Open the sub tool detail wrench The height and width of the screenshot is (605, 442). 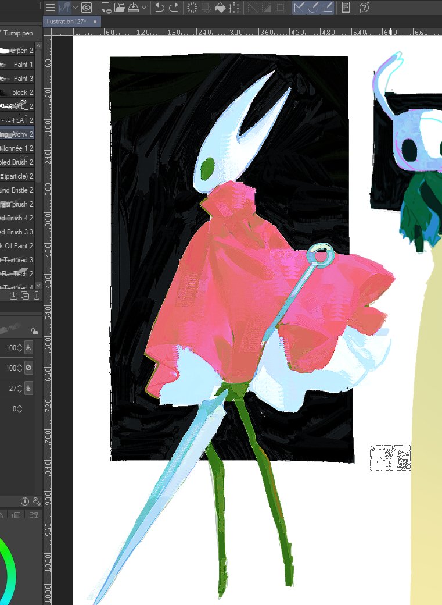point(36,501)
